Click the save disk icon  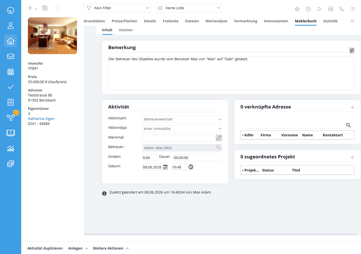click(x=45, y=8)
